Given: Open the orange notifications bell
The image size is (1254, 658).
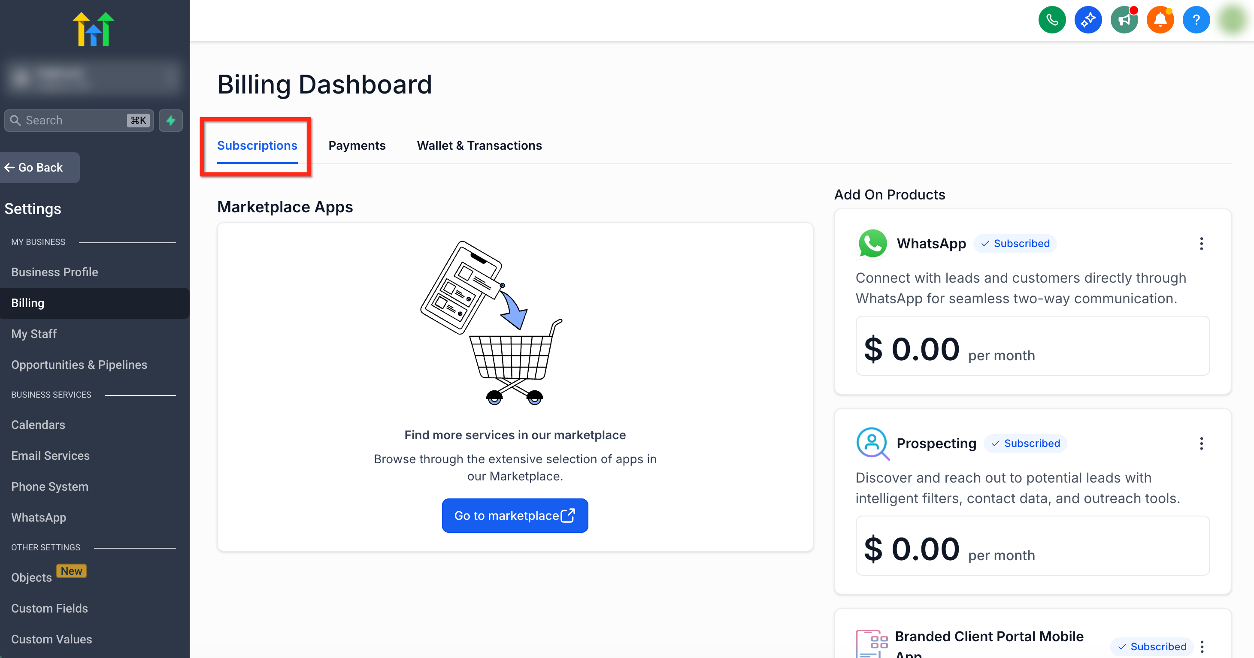Looking at the screenshot, I should [x=1160, y=20].
